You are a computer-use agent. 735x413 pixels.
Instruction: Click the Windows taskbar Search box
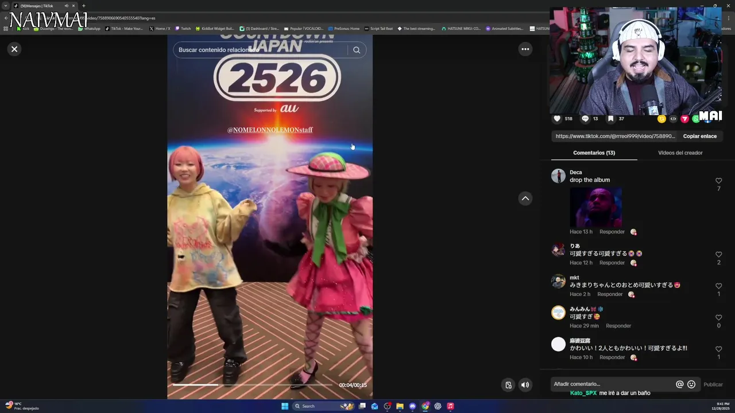point(324,406)
